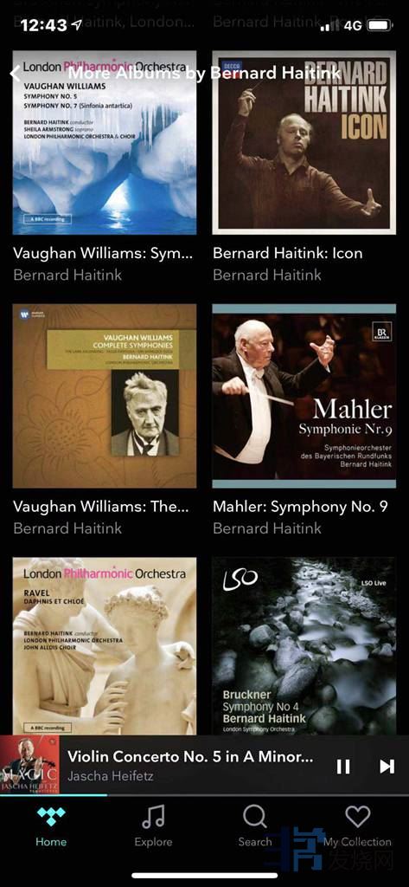The image size is (409, 887).
Task: Skip to the next track
Action: [387, 767]
